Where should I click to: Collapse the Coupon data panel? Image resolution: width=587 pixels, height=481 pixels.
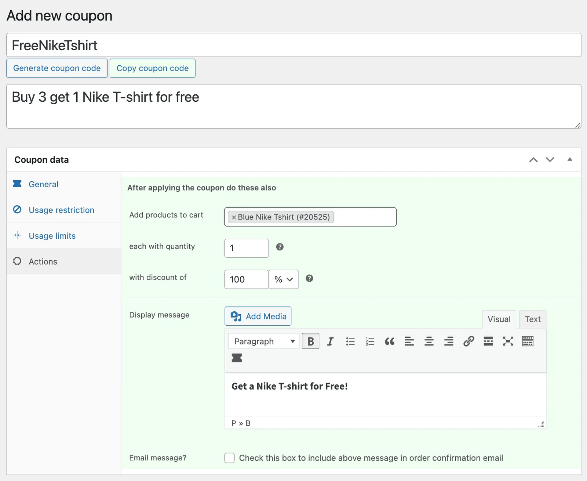[570, 159]
